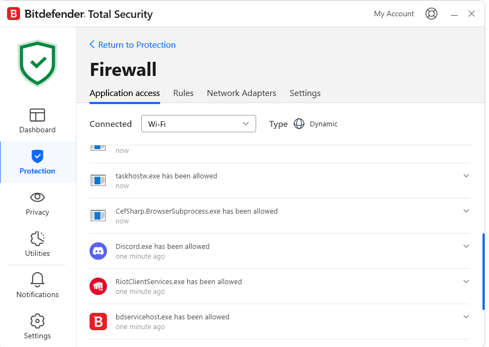Click 'RiotClientServices.exe has been allowed' text
The width and height of the screenshot is (489, 347).
pyautogui.click(x=179, y=281)
